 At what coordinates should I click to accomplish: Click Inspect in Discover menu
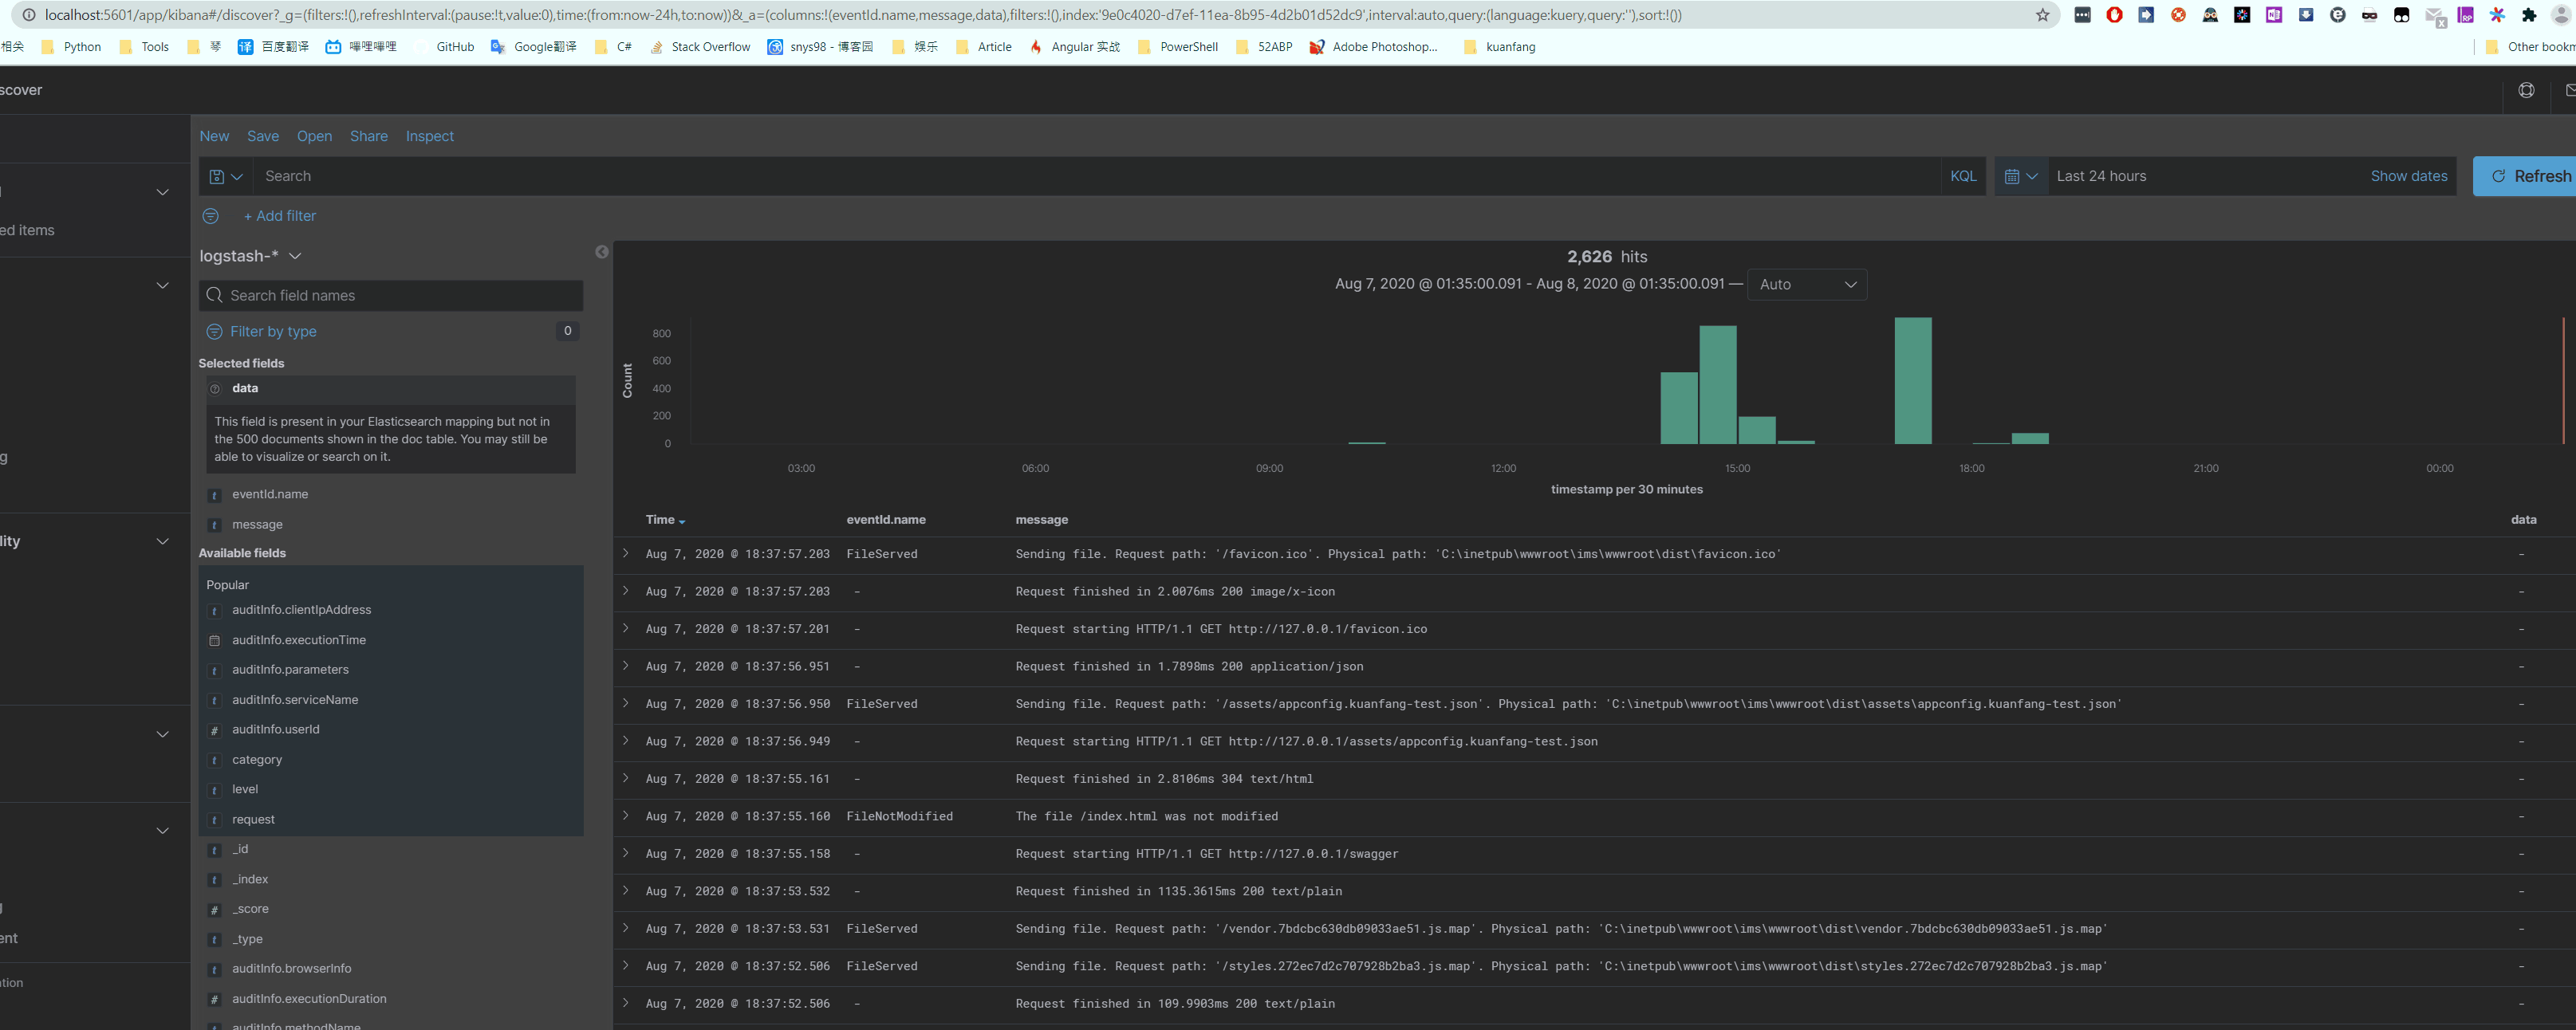(x=430, y=136)
